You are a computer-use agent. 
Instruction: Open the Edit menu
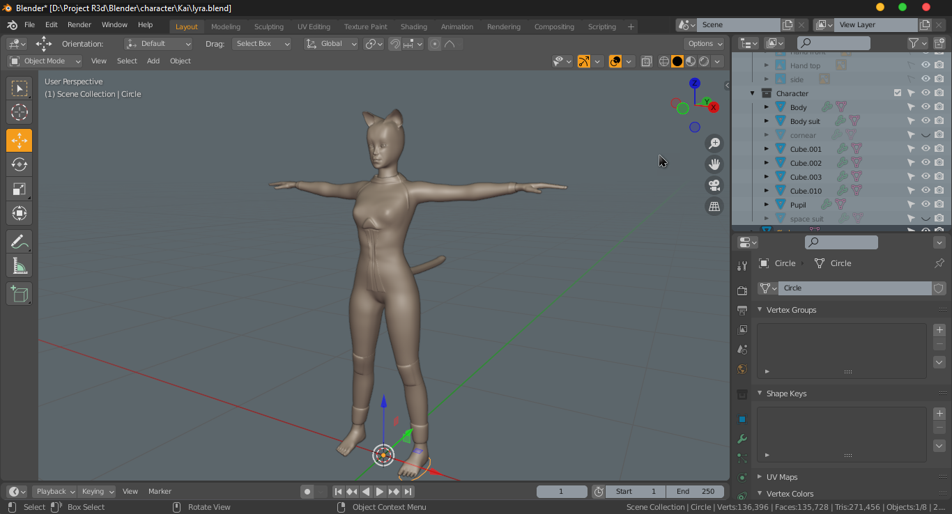52,24
